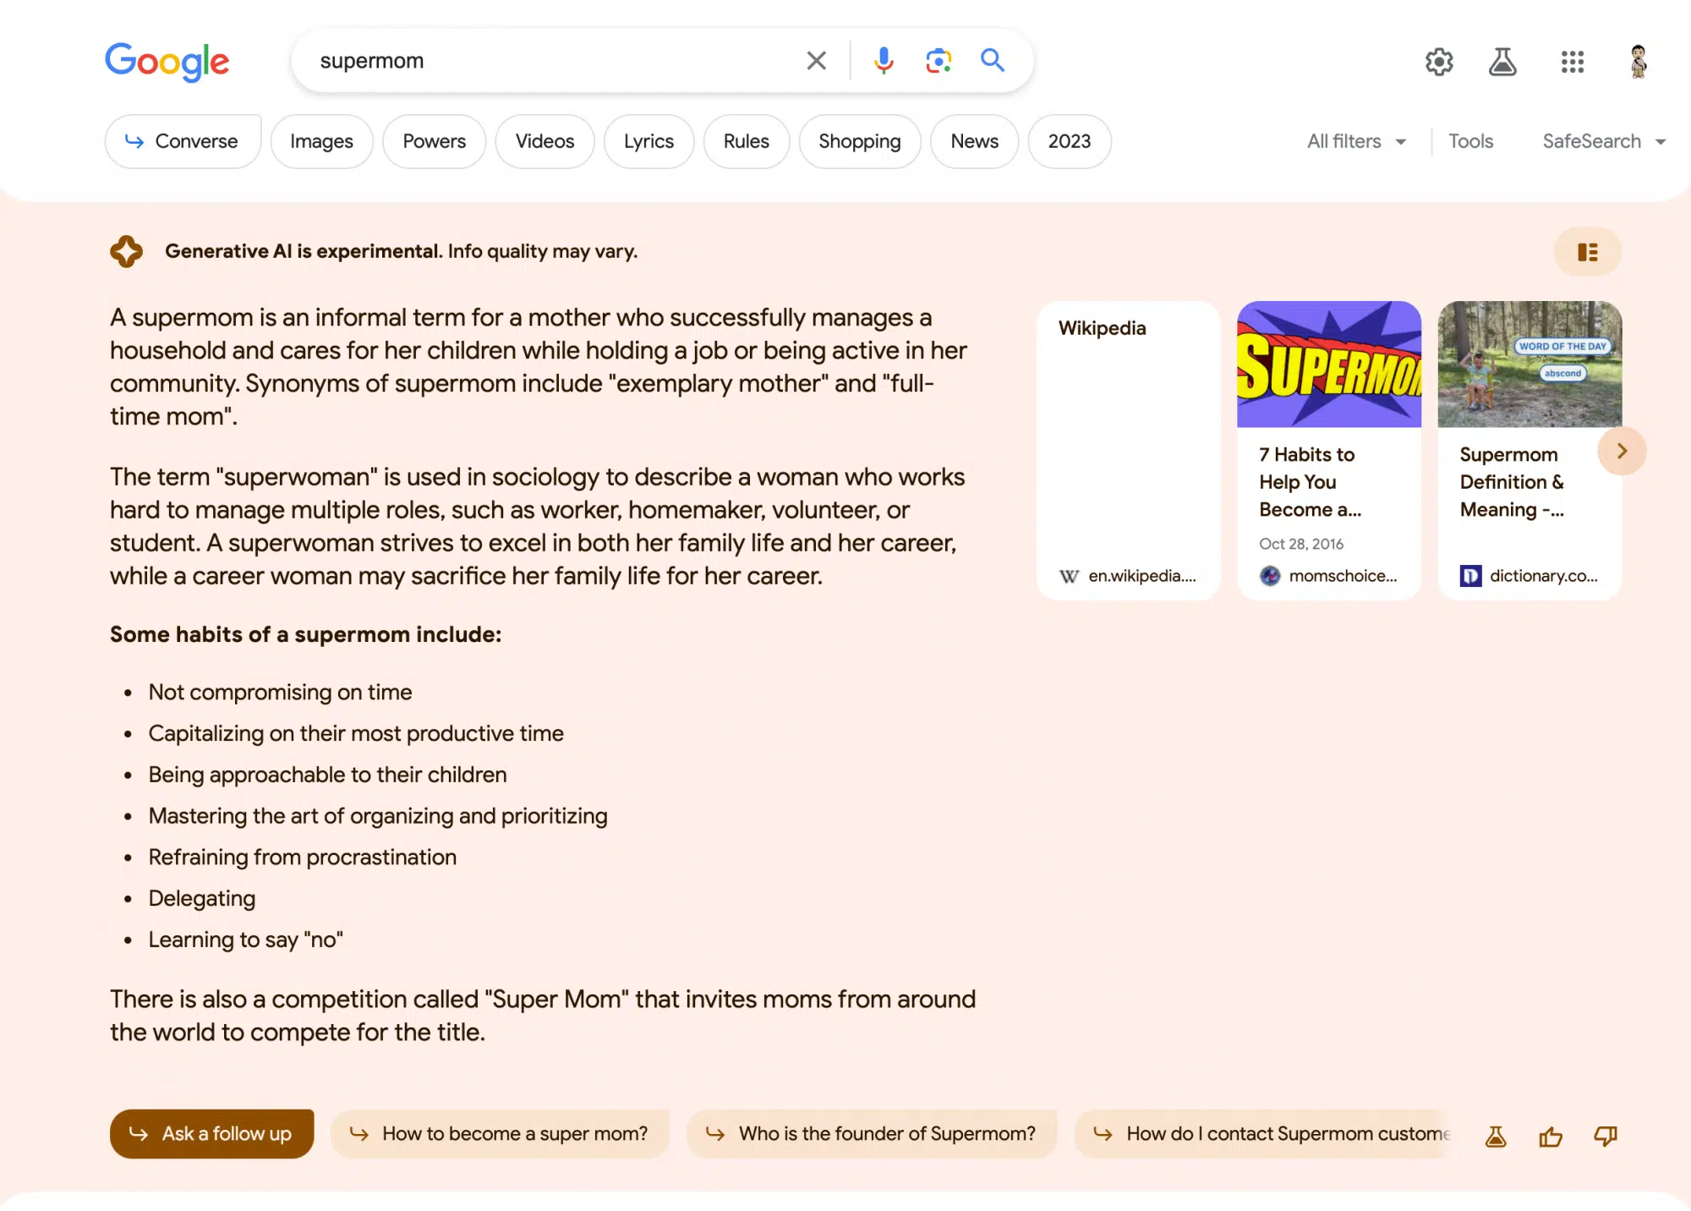Click "Being approachable to their children" bullet
The height and width of the screenshot is (1211, 1691).
[x=327, y=775]
